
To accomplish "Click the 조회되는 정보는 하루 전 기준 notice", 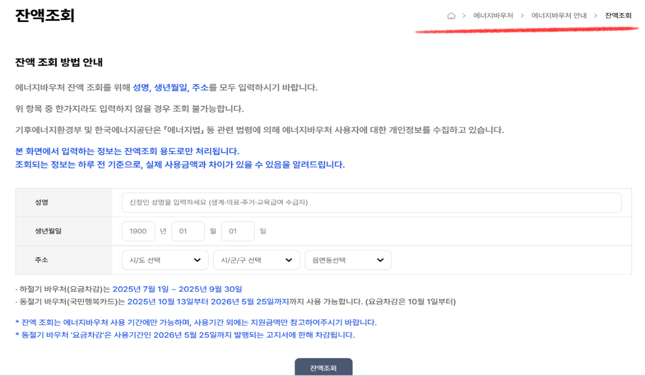I will pos(180,164).
